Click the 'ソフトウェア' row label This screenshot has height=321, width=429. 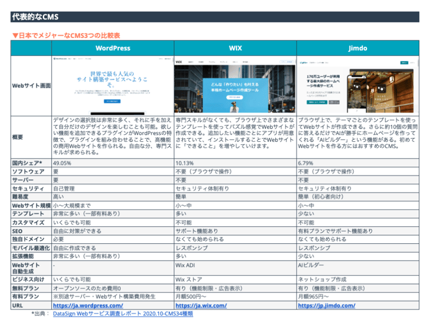pyautogui.click(x=28, y=171)
